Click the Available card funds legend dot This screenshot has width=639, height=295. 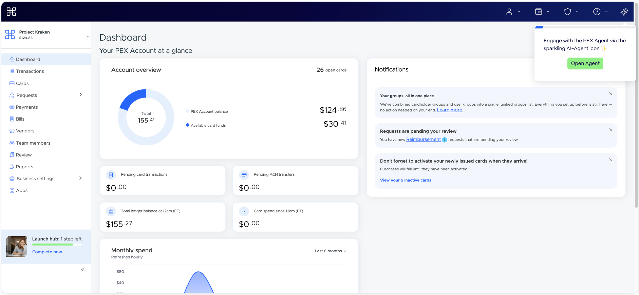[187, 125]
